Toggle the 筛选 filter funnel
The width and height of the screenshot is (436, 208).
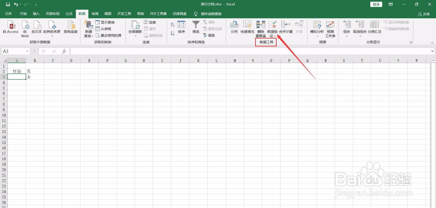pyautogui.click(x=196, y=27)
